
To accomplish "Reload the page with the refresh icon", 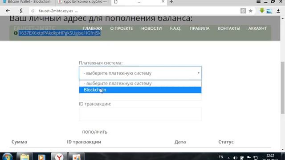I will tap(33, 11).
